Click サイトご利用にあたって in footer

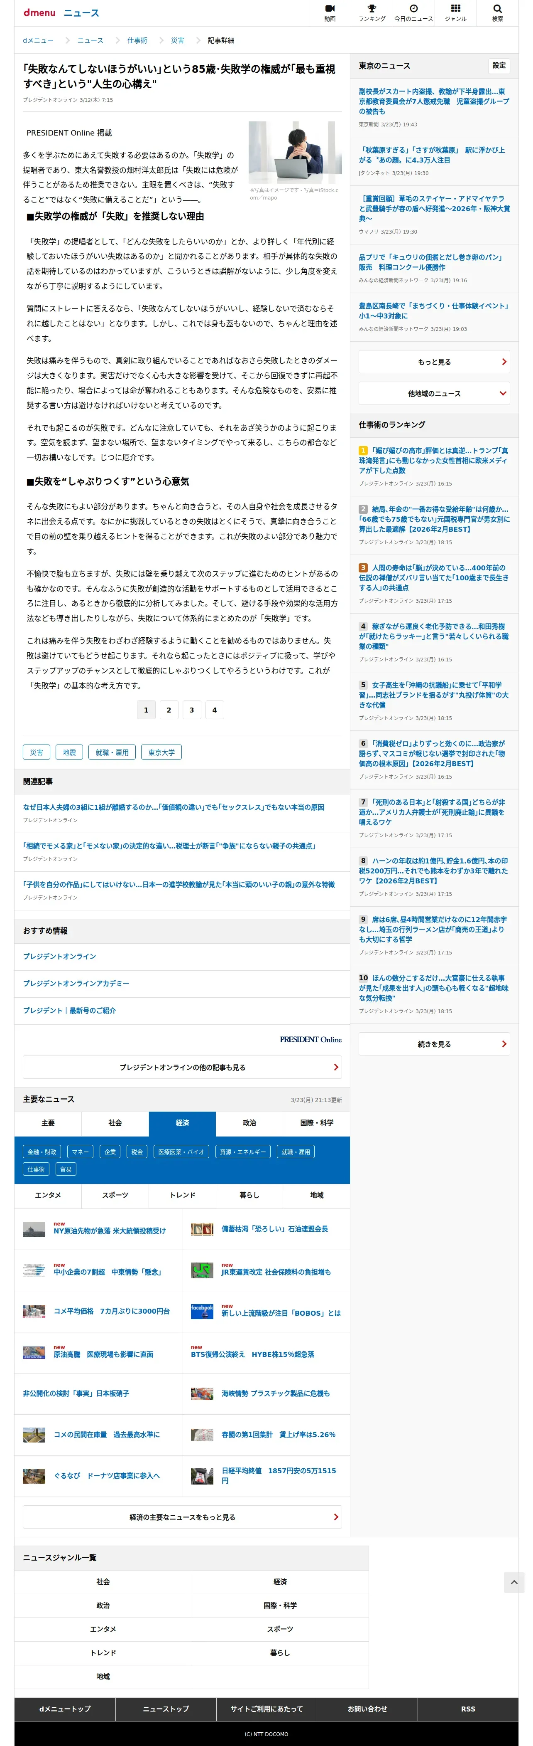pos(266,1709)
